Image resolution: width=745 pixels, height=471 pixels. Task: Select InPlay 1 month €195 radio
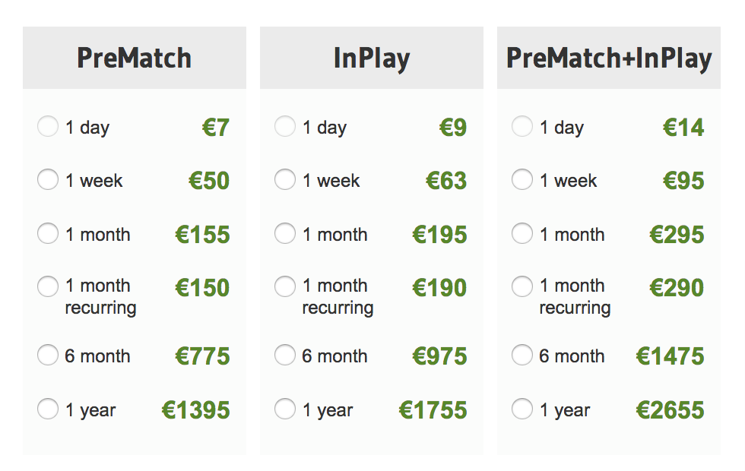(284, 234)
